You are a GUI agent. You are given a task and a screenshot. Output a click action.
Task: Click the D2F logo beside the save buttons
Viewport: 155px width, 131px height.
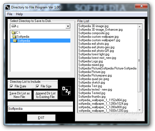66,91
